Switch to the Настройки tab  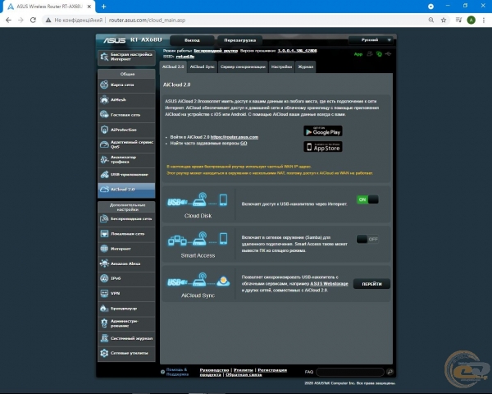pos(281,67)
